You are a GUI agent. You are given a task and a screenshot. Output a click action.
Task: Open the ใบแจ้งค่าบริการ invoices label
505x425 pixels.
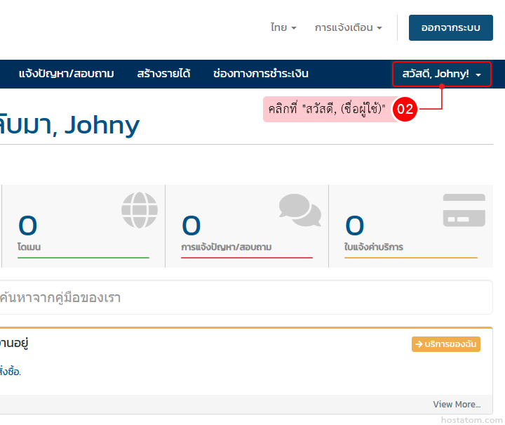coord(374,247)
